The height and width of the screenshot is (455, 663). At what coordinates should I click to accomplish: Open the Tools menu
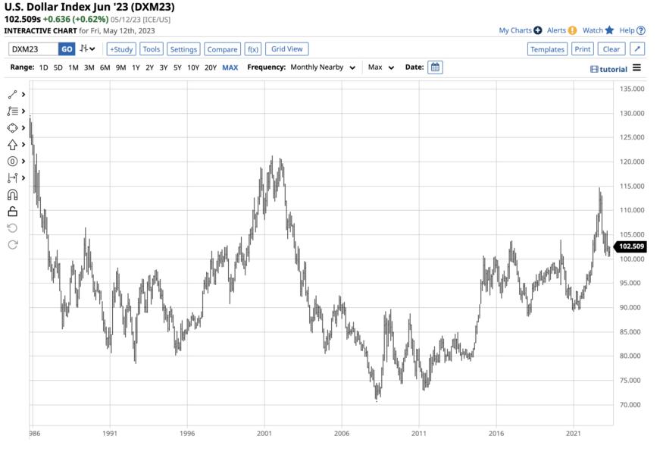click(152, 49)
